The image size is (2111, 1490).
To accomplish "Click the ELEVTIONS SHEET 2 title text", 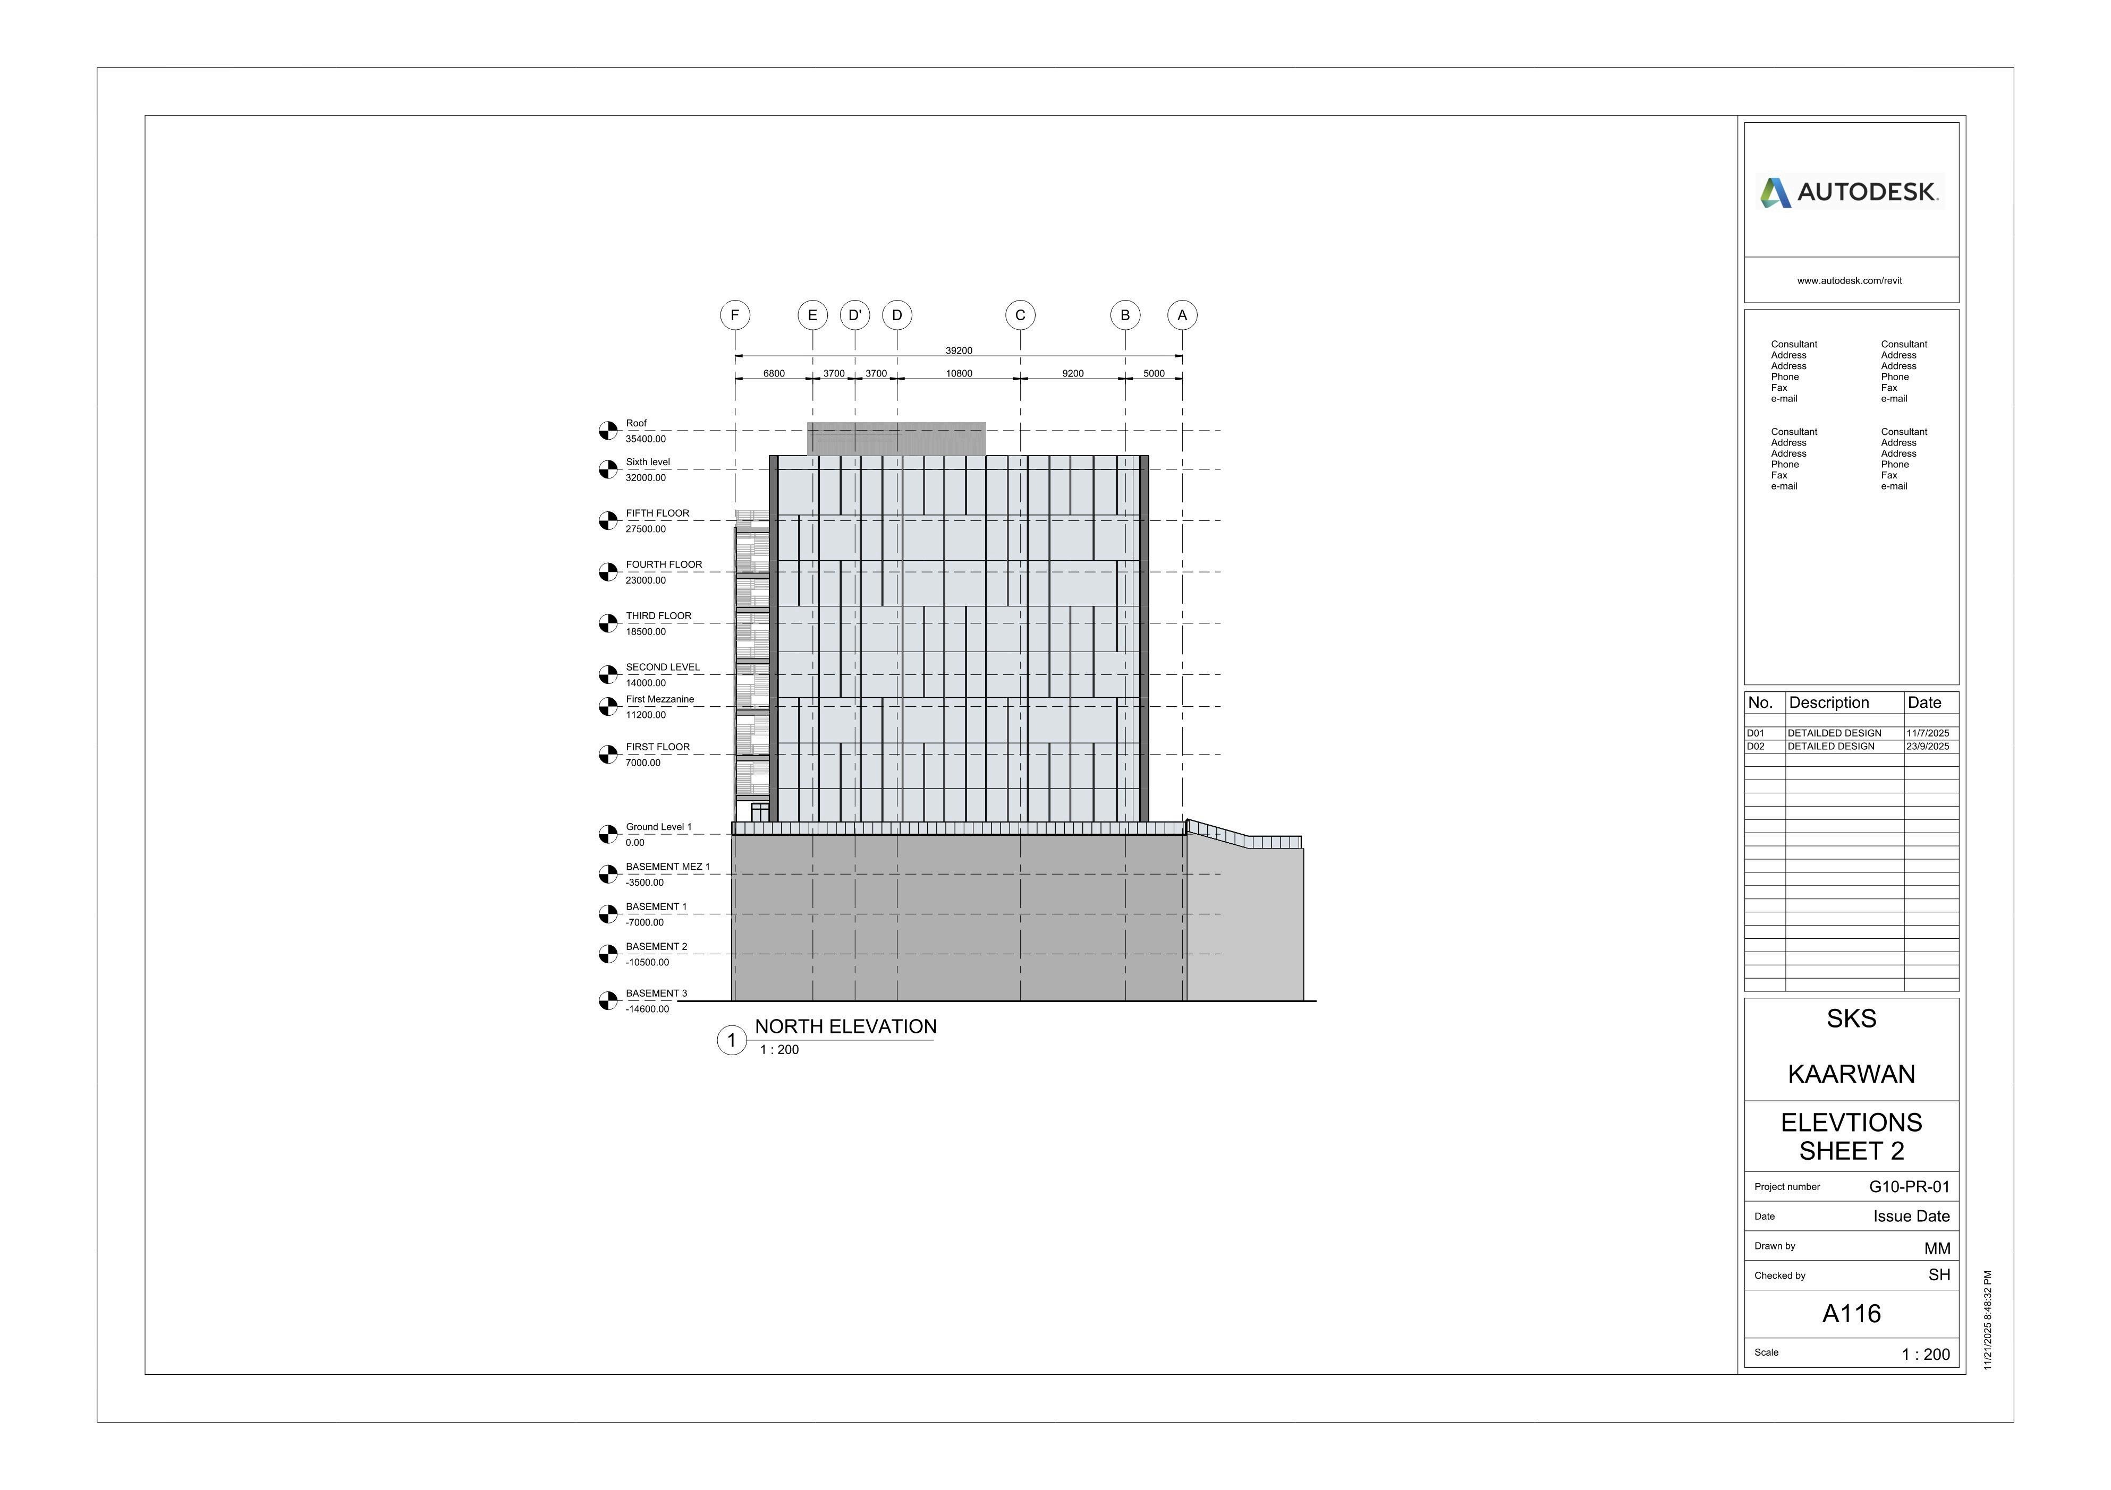I will 1851,1136.
